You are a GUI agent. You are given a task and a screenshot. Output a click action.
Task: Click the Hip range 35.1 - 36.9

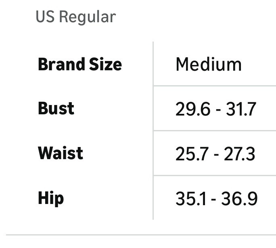[x=217, y=199]
